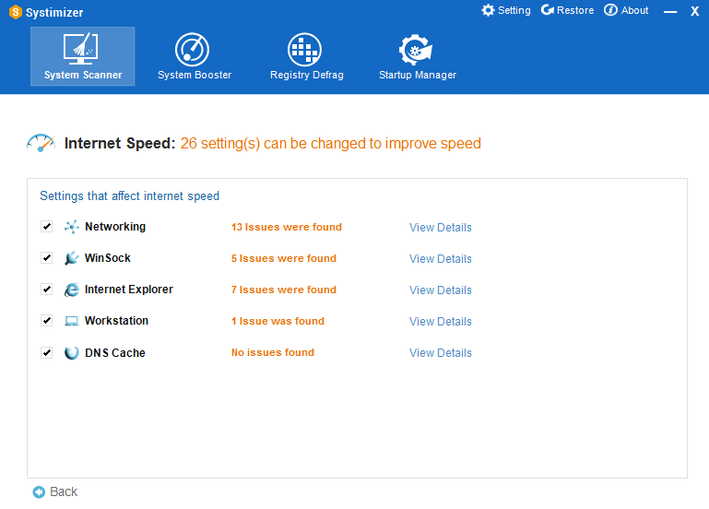Viewport: 709px width, 509px height.
Task: Open the Registry Defrag tab
Action: [307, 56]
